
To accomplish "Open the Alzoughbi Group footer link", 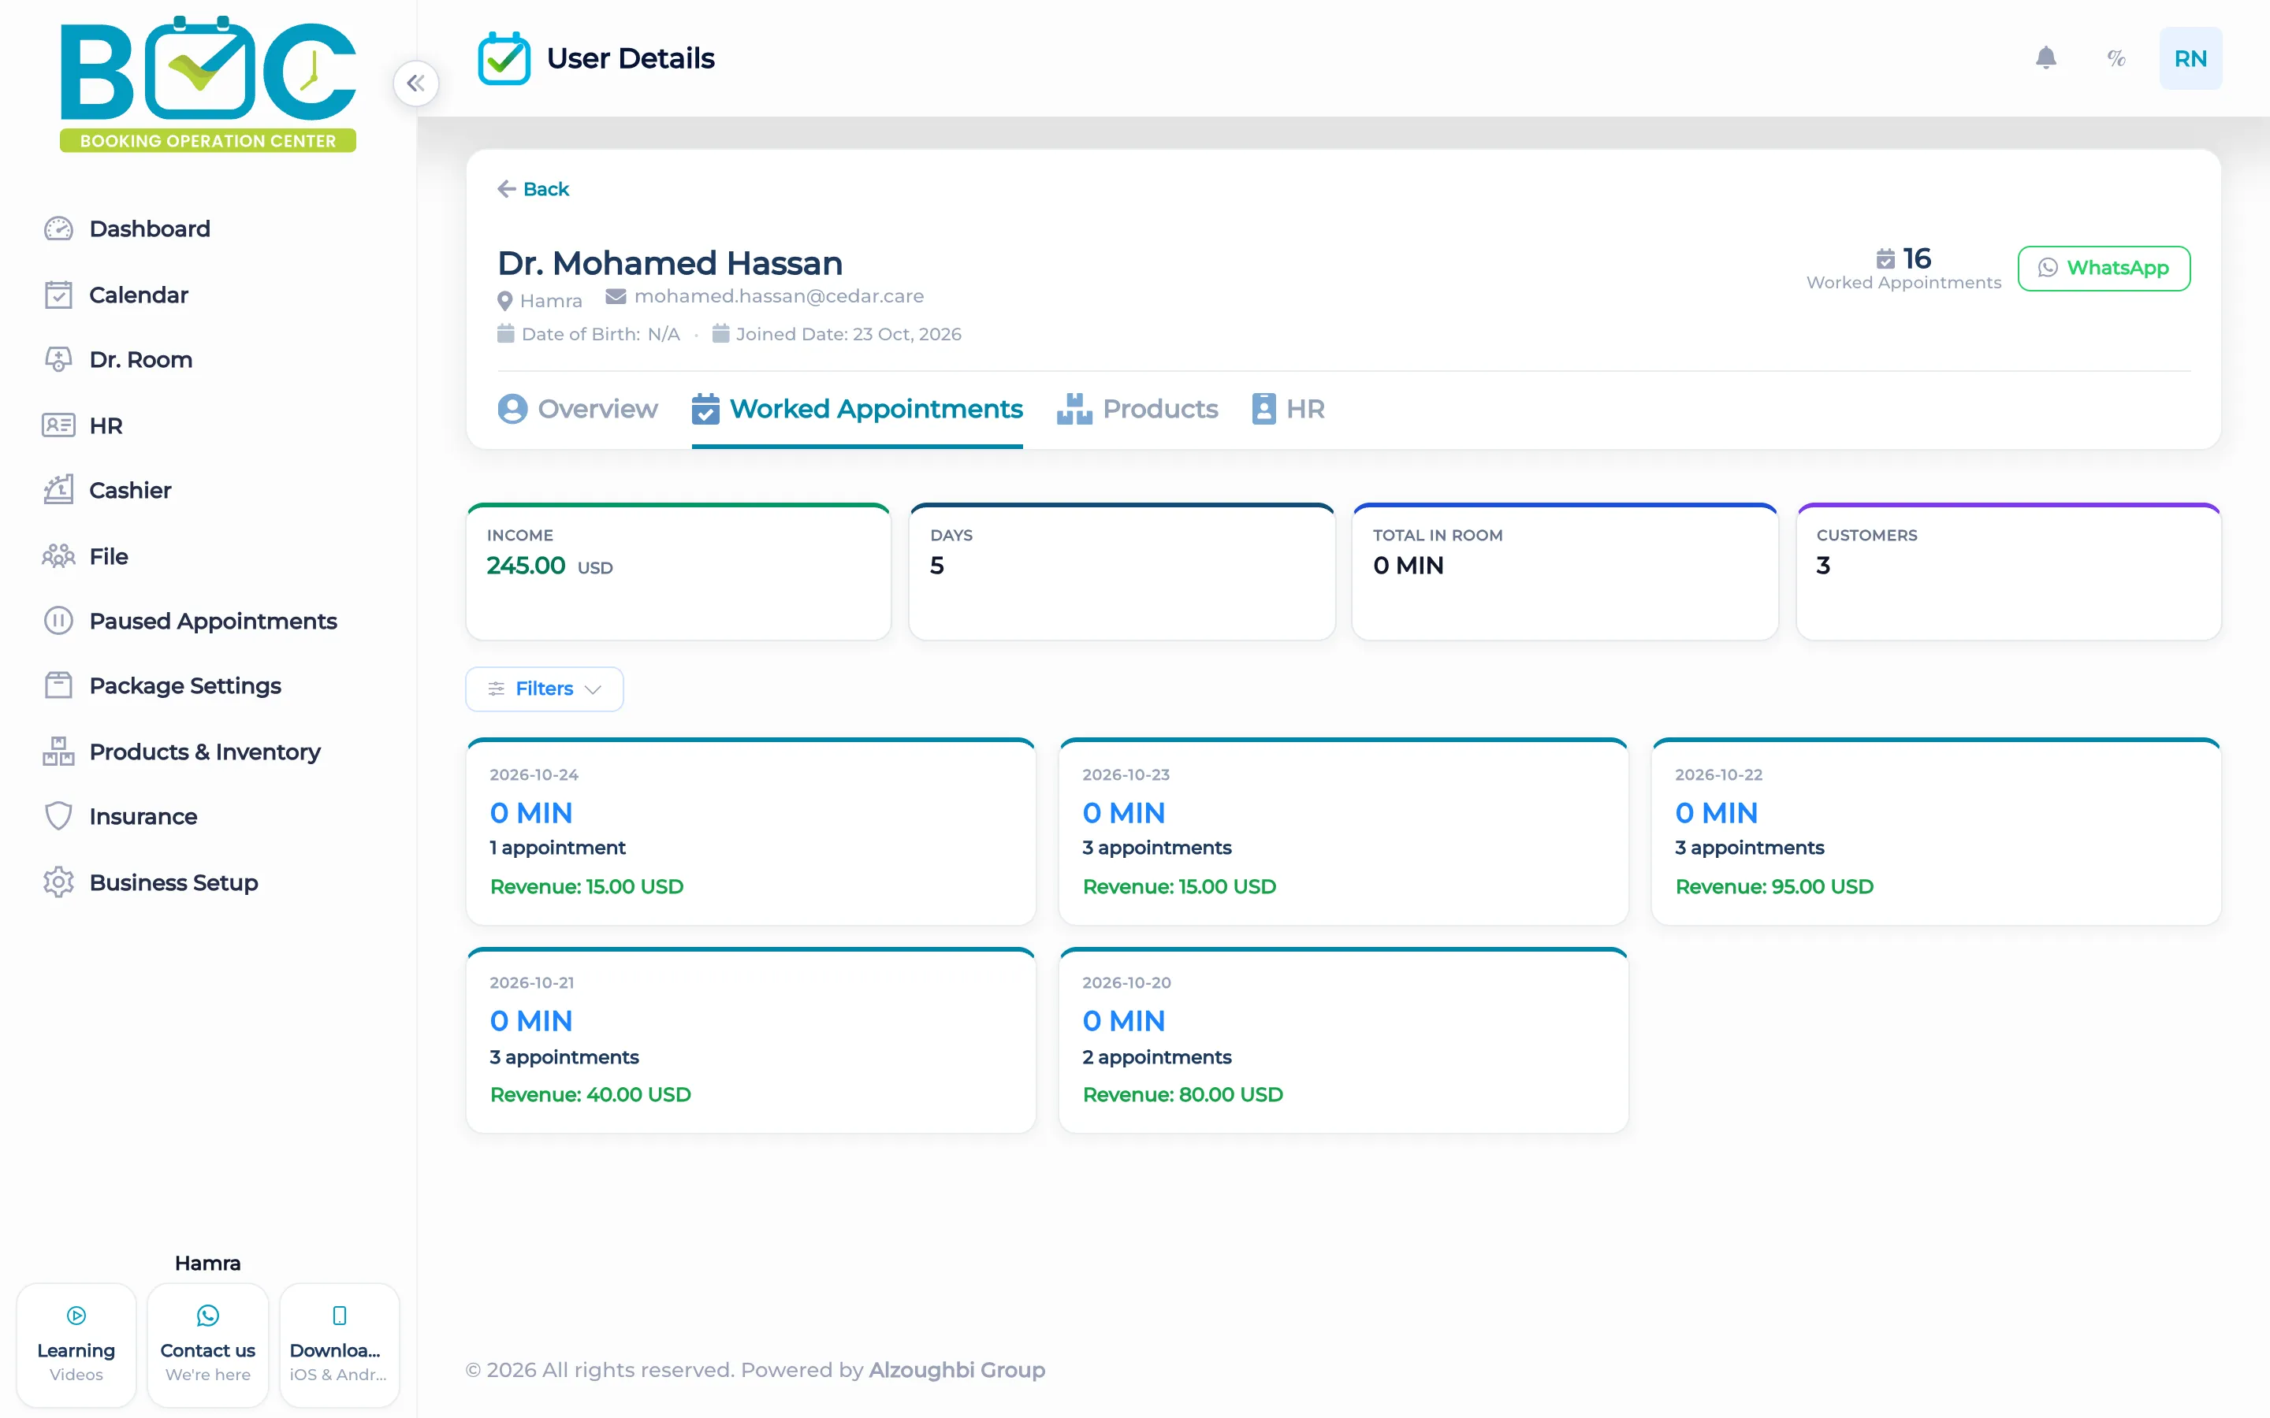I will coord(957,1370).
